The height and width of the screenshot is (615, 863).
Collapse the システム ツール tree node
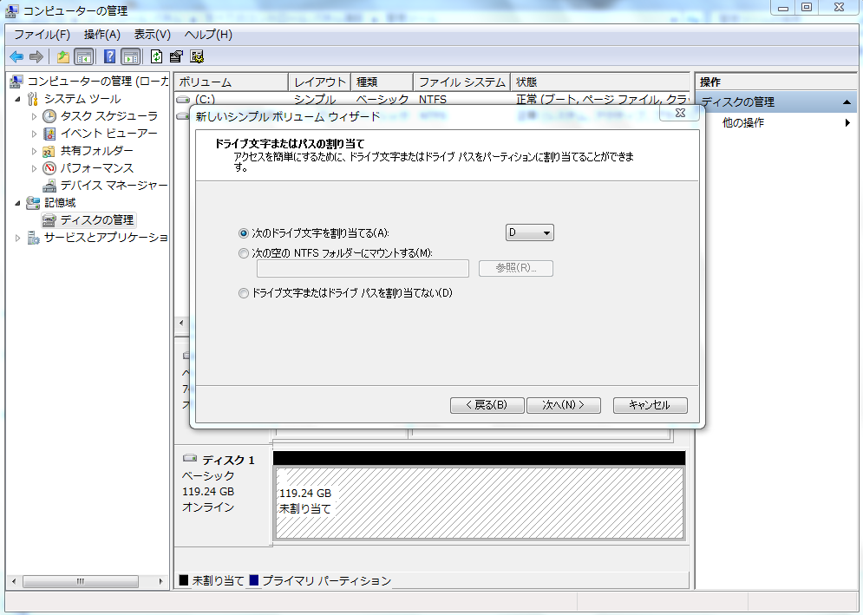(17, 100)
